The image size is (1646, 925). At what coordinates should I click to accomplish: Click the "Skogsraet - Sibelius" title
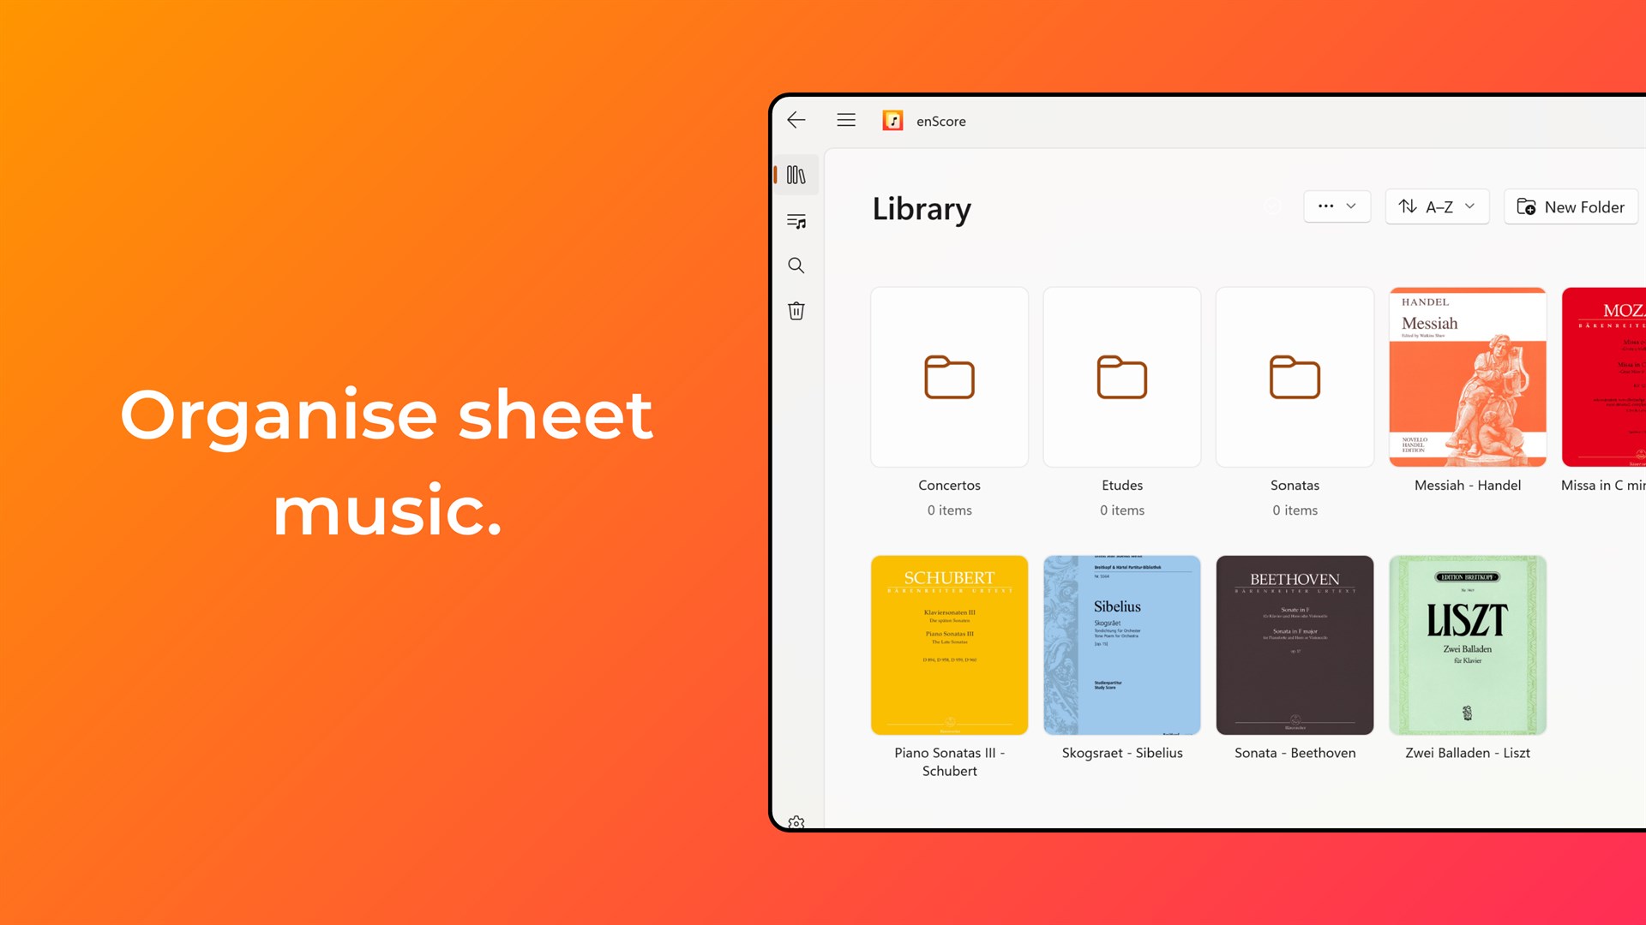click(x=1122, y=753)
